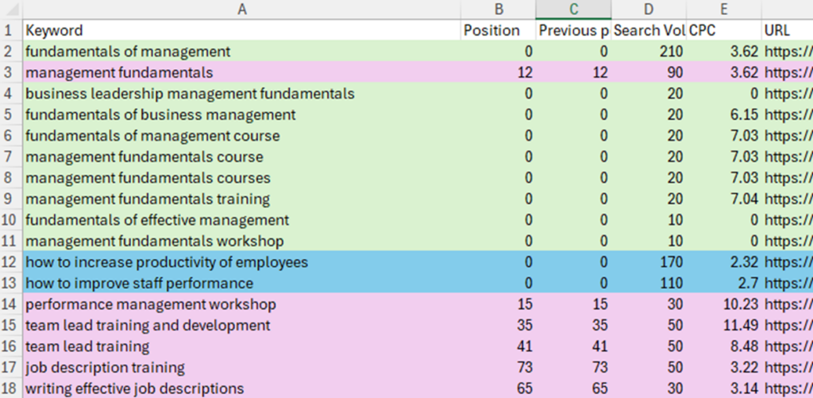Click the CPC value 11.49 cell
The image size is (813, 398).
pyautogui.click(x=723, y=326)
